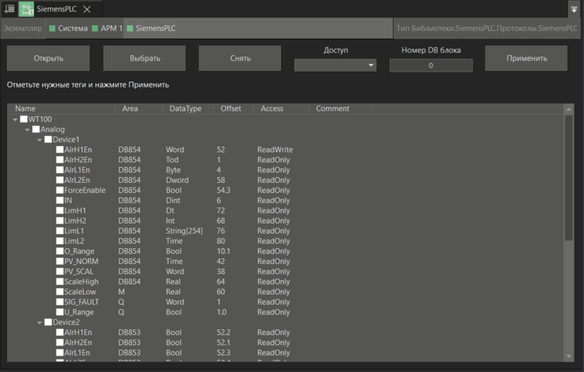The height and width of the screenshot is (372, 584).
Task: Check the WT100 root checkbox
Action: click(23, 119)
